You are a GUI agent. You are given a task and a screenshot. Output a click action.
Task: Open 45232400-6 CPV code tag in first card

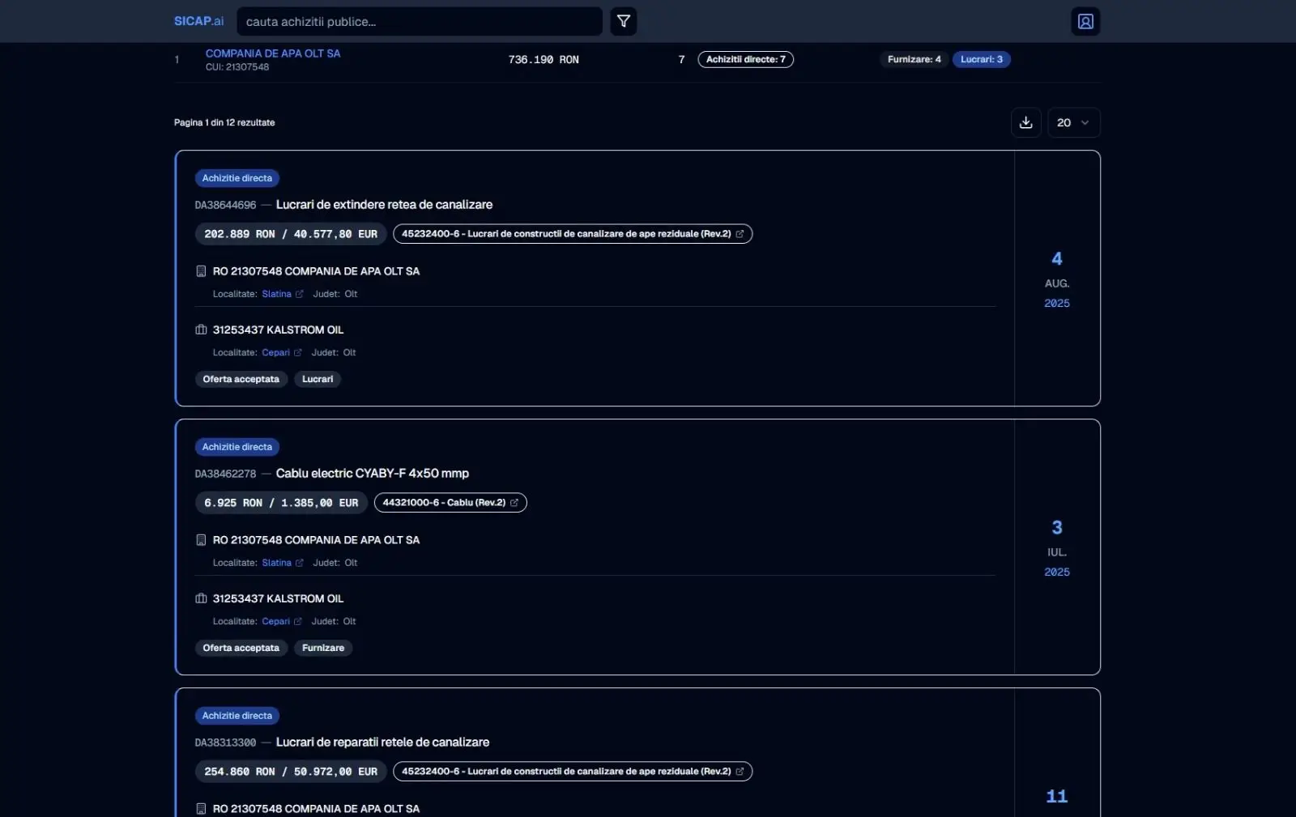(566, 234)
